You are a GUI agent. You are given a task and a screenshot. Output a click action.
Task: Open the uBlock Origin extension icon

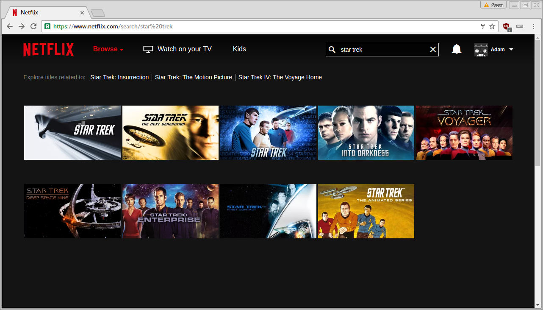(x=507, y=27)
